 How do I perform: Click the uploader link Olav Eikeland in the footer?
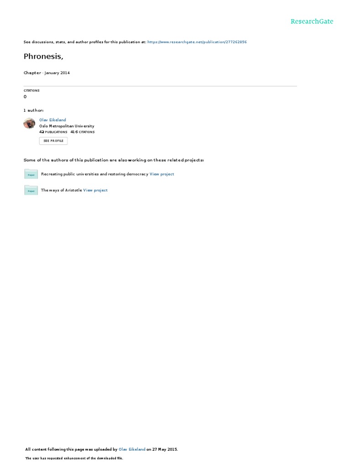(132, 449)
